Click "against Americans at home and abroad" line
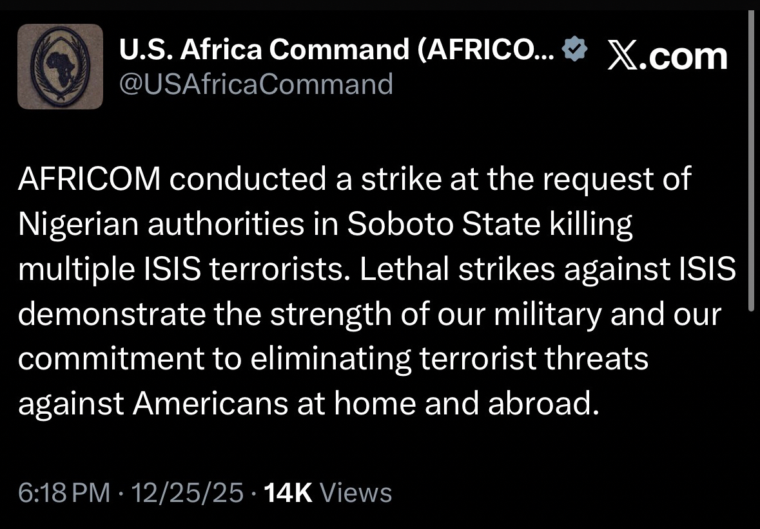Viewport: 760px width, 529px height. [304, 404]
